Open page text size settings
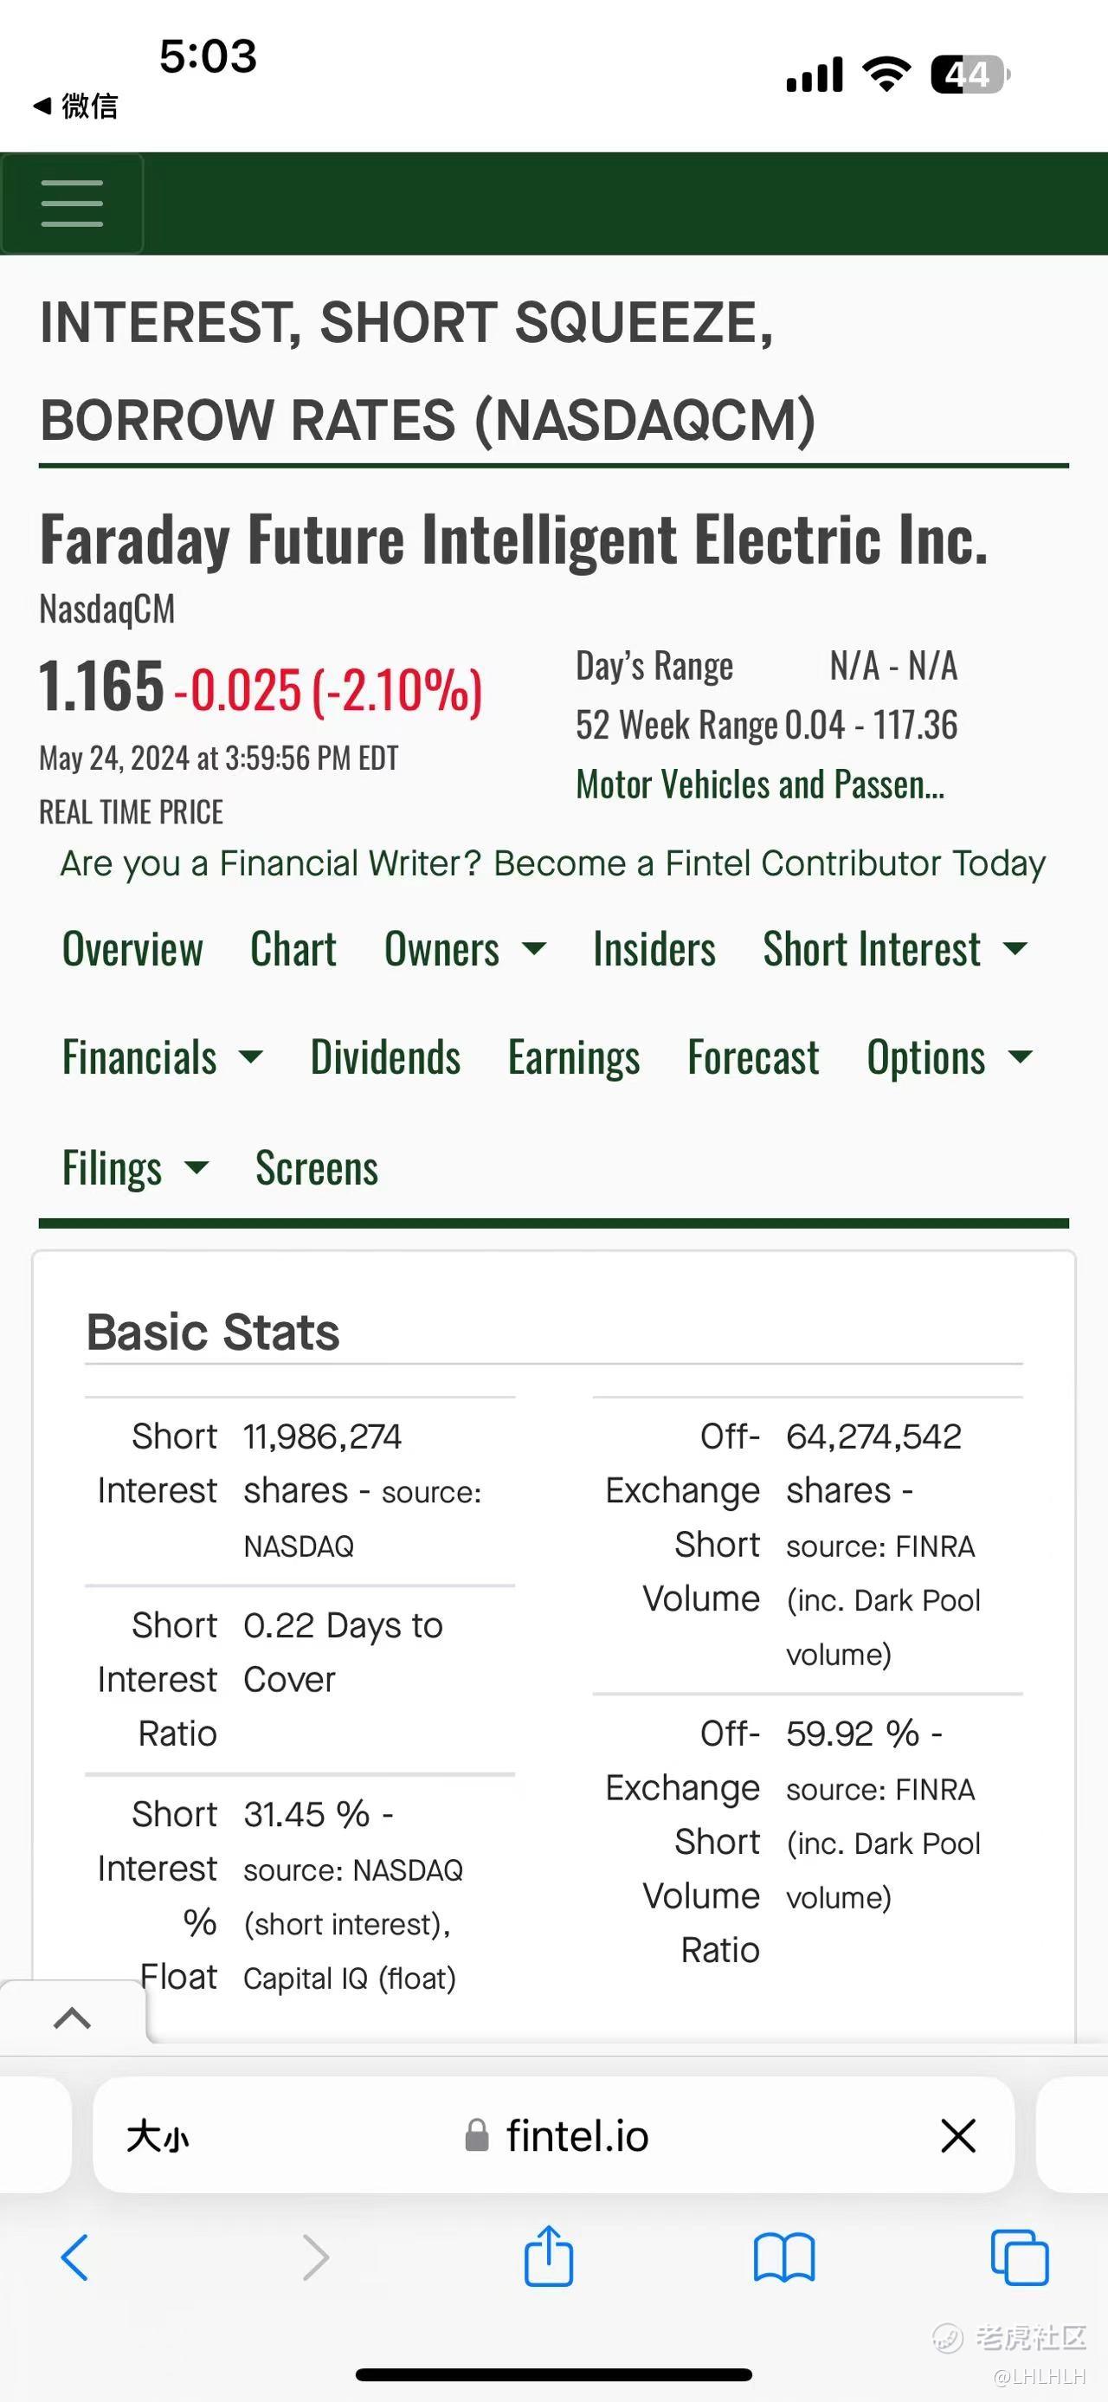The image size is (1108, 2402). [158, 2136]
